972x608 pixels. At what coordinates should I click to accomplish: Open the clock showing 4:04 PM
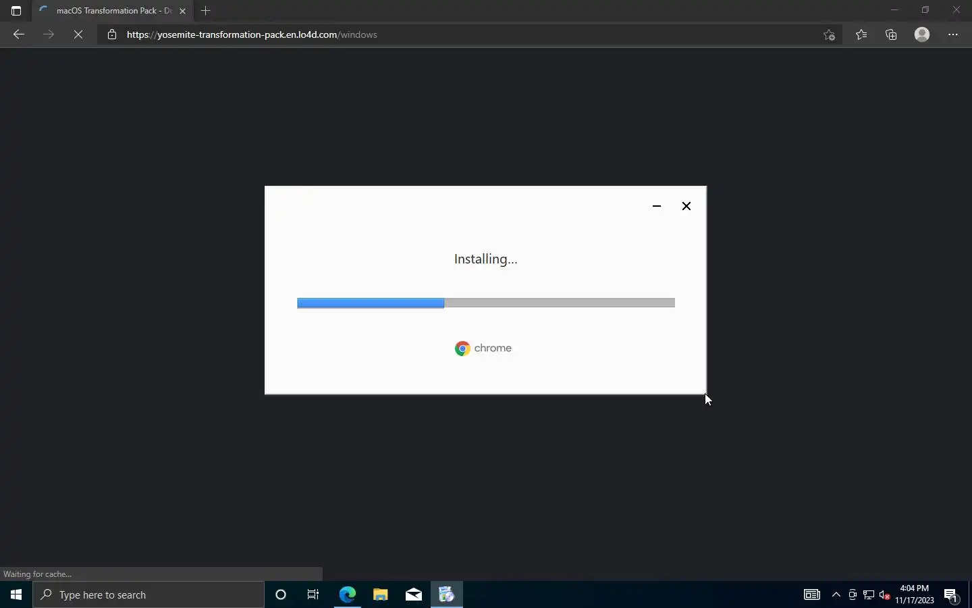click(915, 594)
